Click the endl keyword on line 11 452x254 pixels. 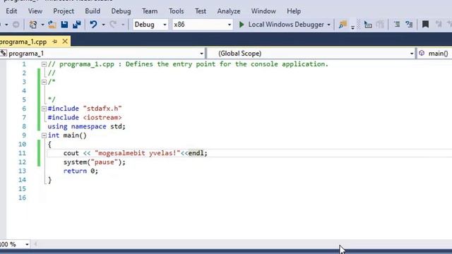coord(196,153)
